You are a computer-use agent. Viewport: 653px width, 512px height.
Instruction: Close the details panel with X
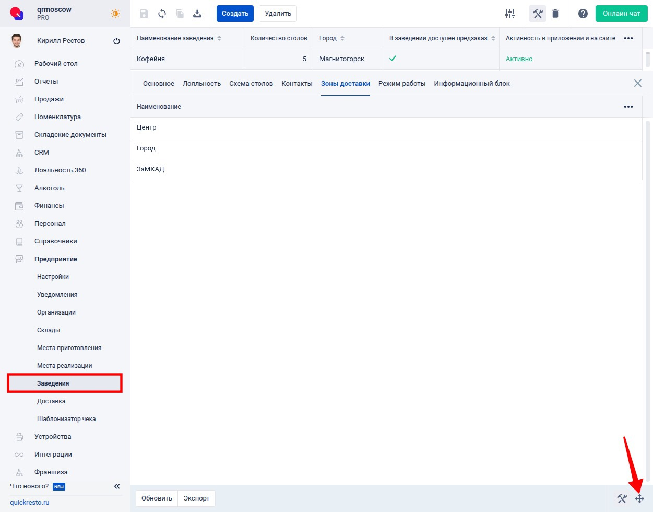pos(637,83)
